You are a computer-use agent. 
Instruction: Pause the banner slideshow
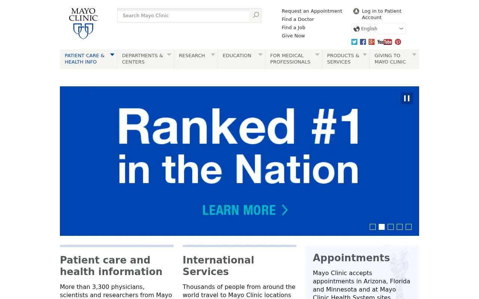(407, 98)
